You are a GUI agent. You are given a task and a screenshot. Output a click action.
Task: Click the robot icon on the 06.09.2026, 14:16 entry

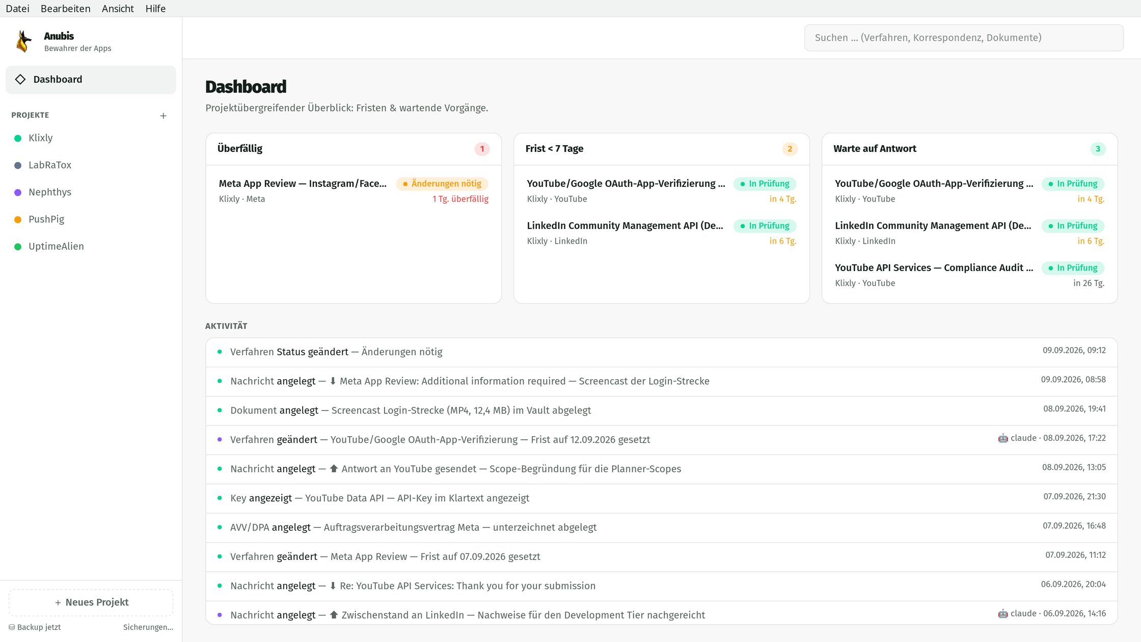pos(1002,613)
